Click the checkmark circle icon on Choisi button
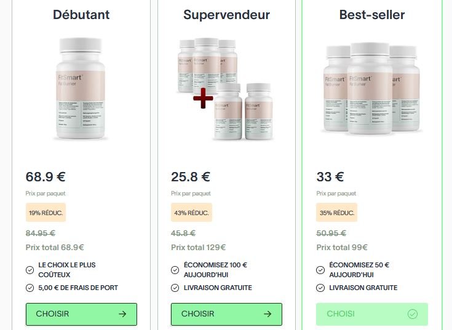This screenshot has height=330, width=452. [x=413, y=314]
